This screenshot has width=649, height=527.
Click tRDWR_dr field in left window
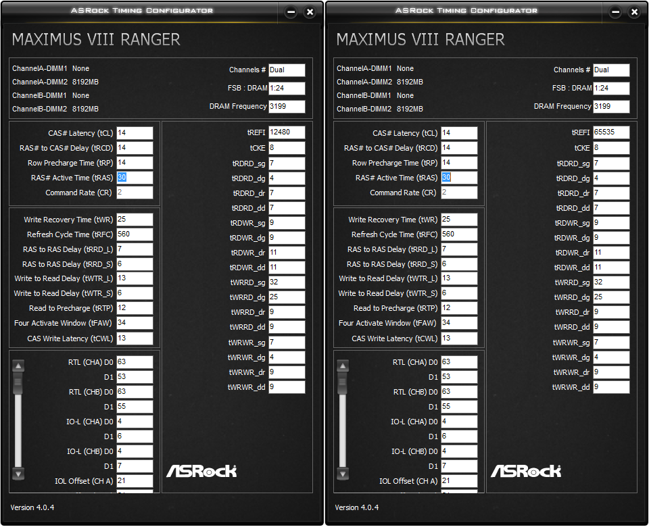click(x=287, y=253)
